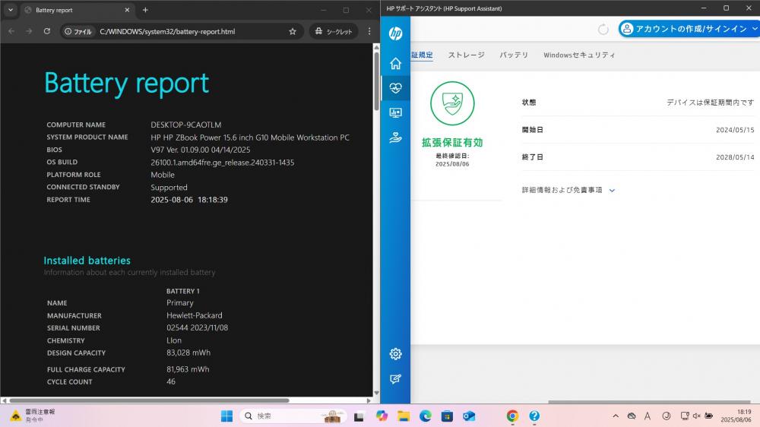Click the IME input mode A icon
The height and width of the screenshot is (427, 760).
pyautogui.click(x=648, y=416)
